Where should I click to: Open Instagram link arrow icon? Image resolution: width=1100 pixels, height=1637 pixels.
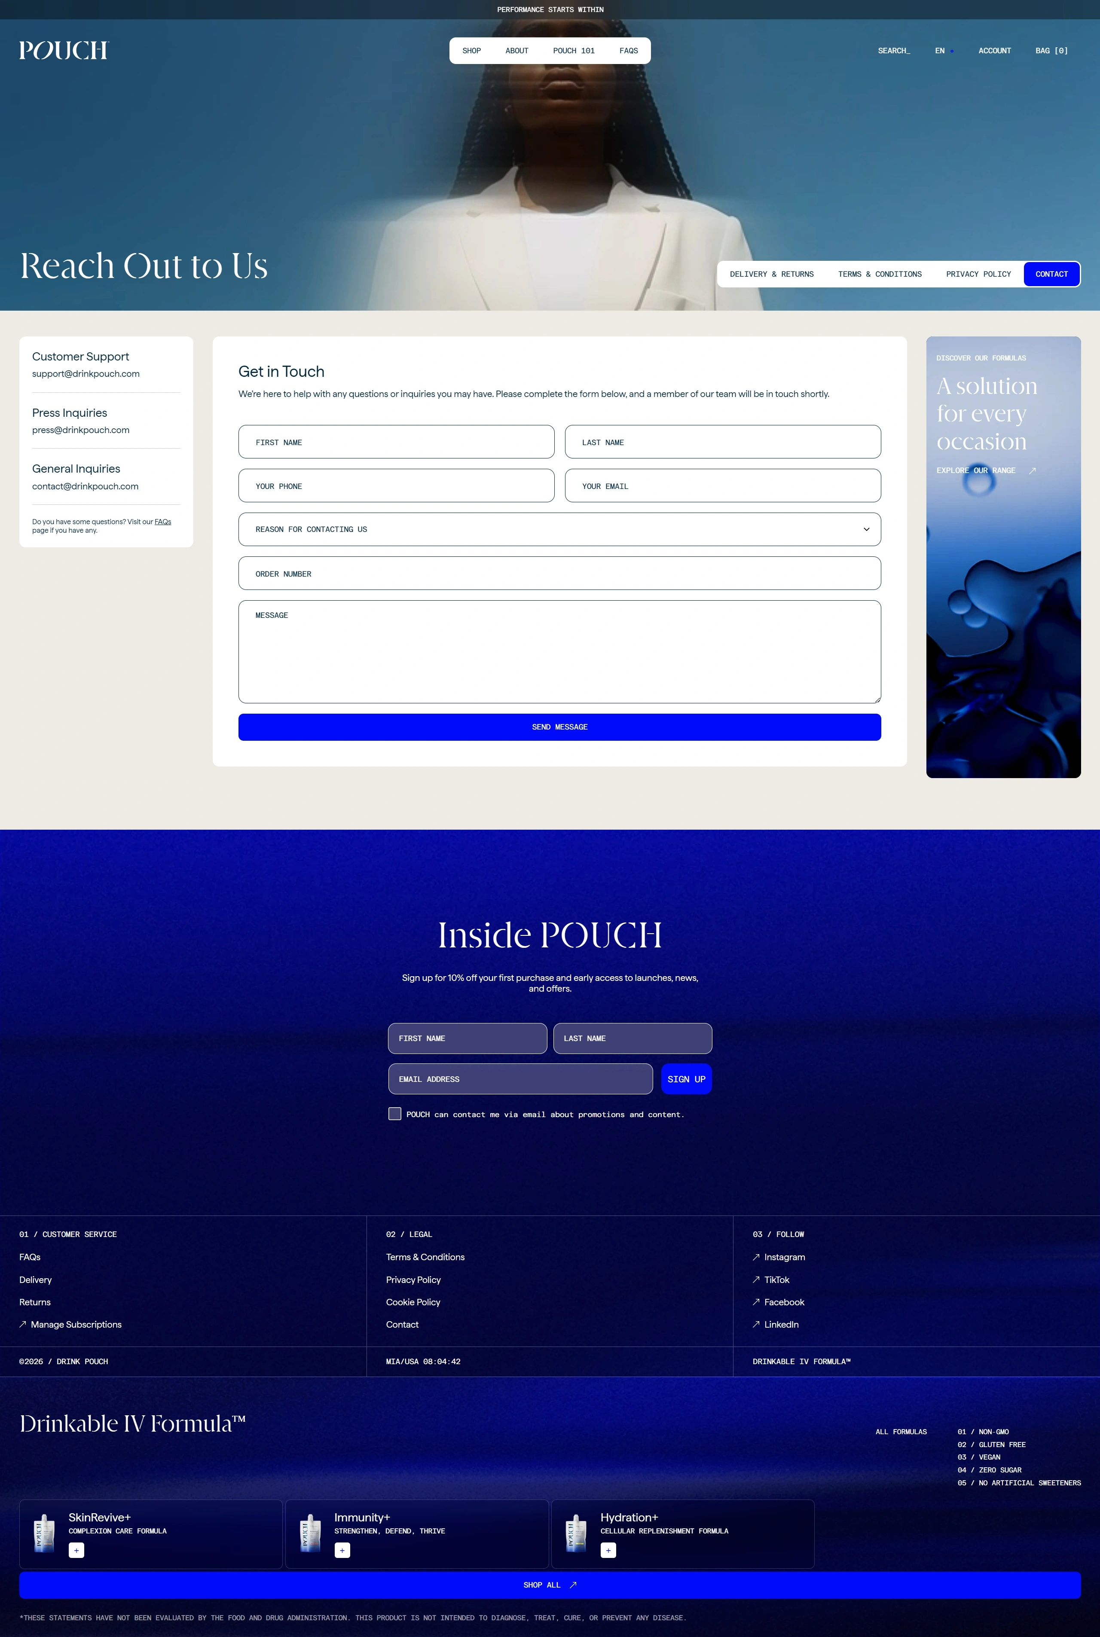(756, 1257)
